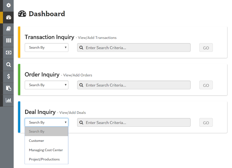Click the Order Inquiry GO button
Screen dimensions: 232x168
click(206, 85)
